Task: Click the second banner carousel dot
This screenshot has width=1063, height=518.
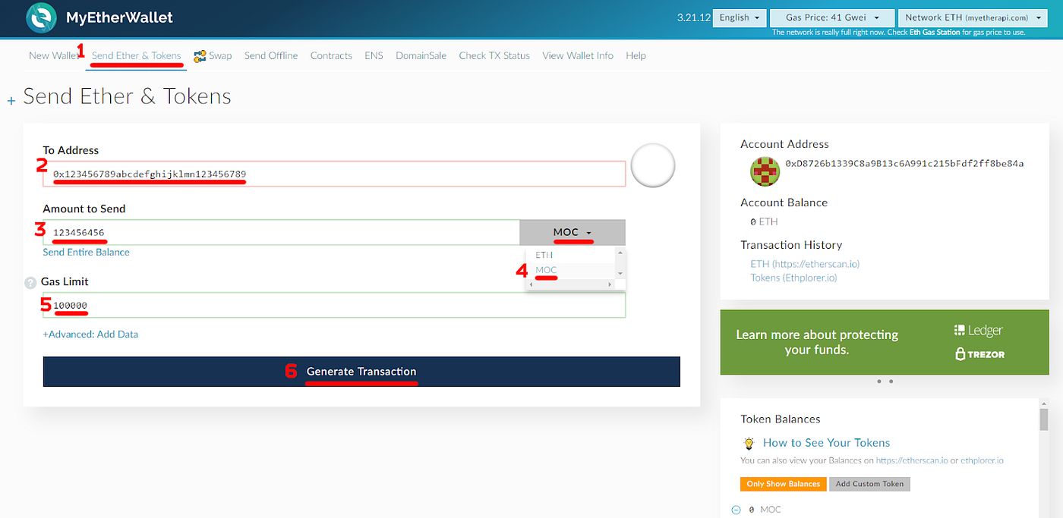Action: point(891,381)
